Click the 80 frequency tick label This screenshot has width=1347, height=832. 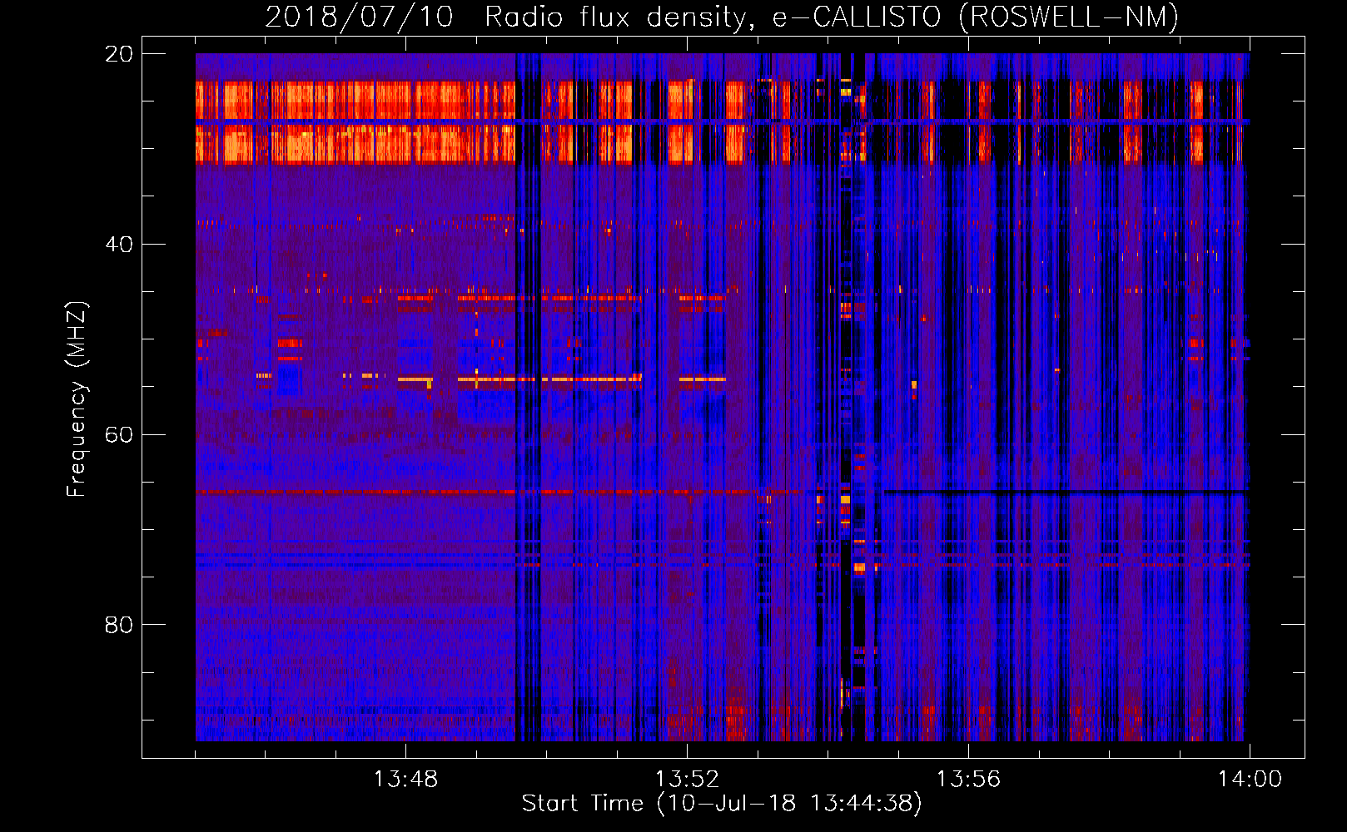tap(118, 625)
